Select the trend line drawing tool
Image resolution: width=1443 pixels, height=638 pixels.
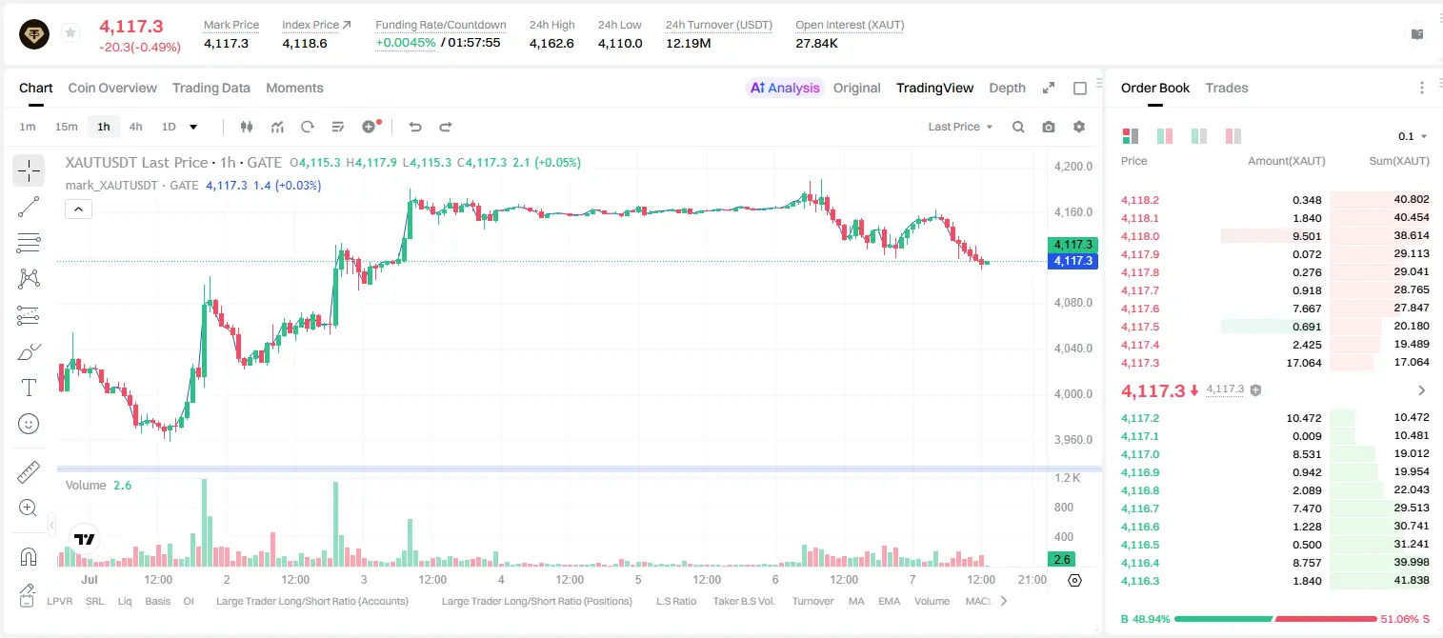29,207
